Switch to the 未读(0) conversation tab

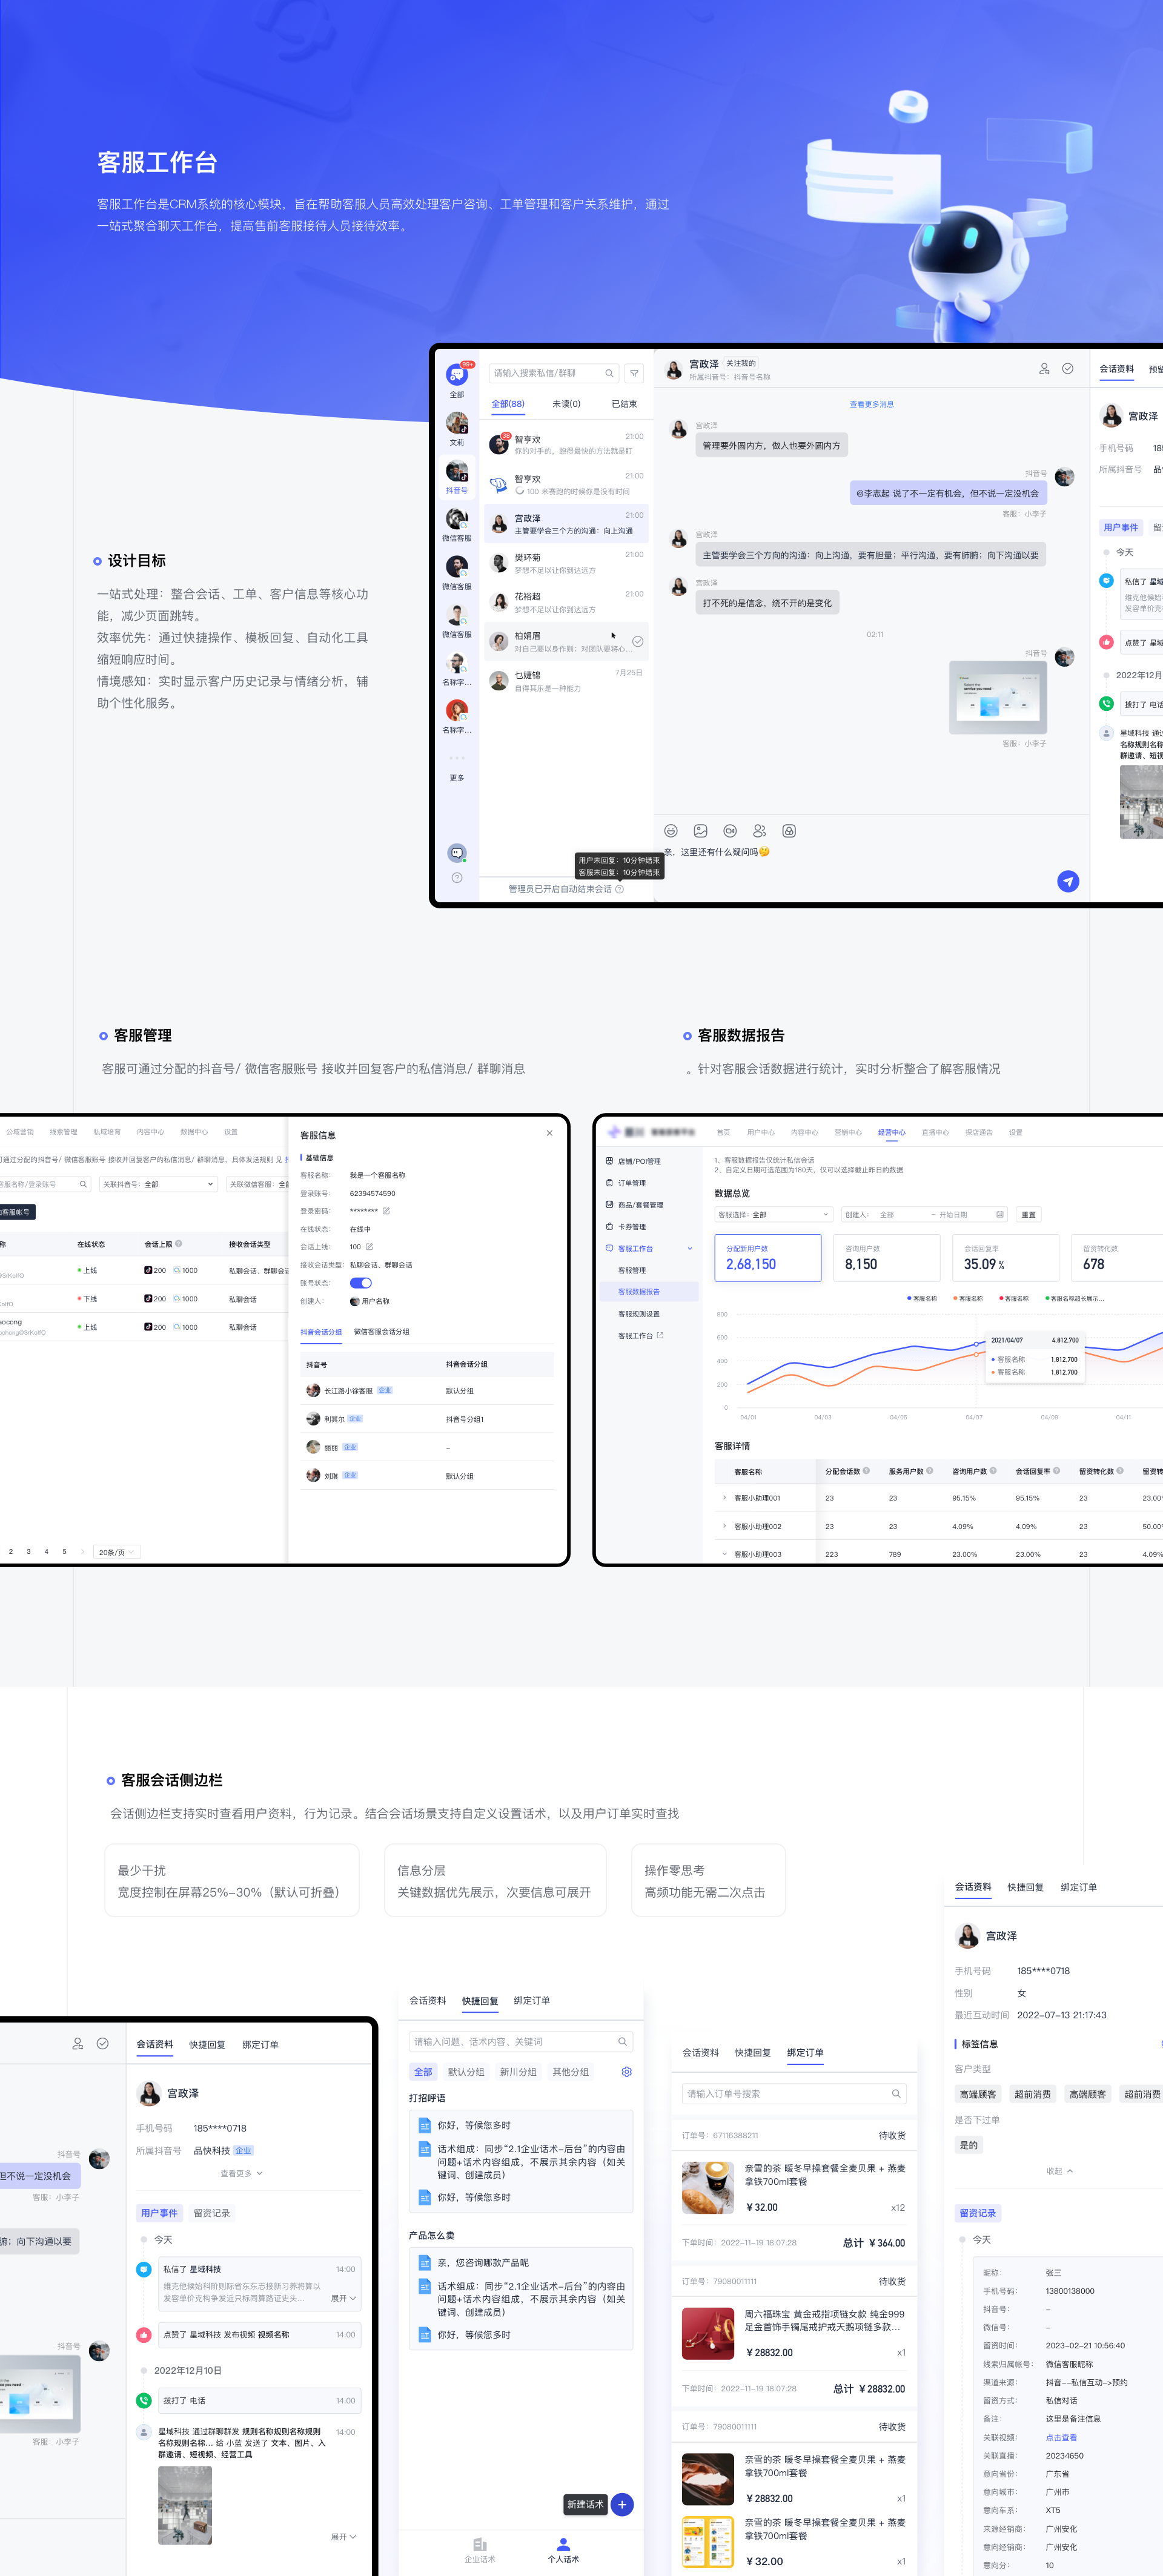click(566, 403)
